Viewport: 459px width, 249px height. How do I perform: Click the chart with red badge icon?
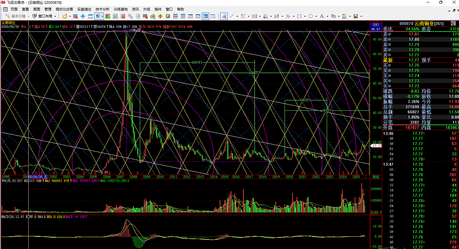coord(145,16)
